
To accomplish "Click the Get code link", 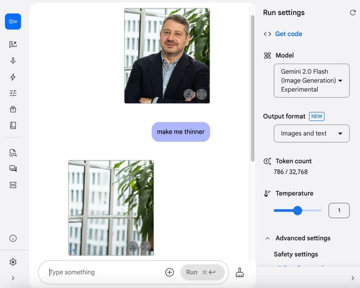I will 288,34.
